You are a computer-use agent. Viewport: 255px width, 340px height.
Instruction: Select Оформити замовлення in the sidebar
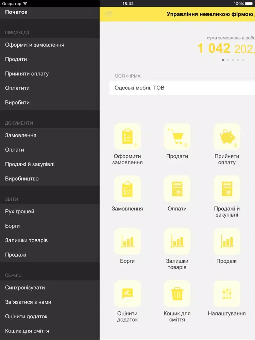point(50,45)
